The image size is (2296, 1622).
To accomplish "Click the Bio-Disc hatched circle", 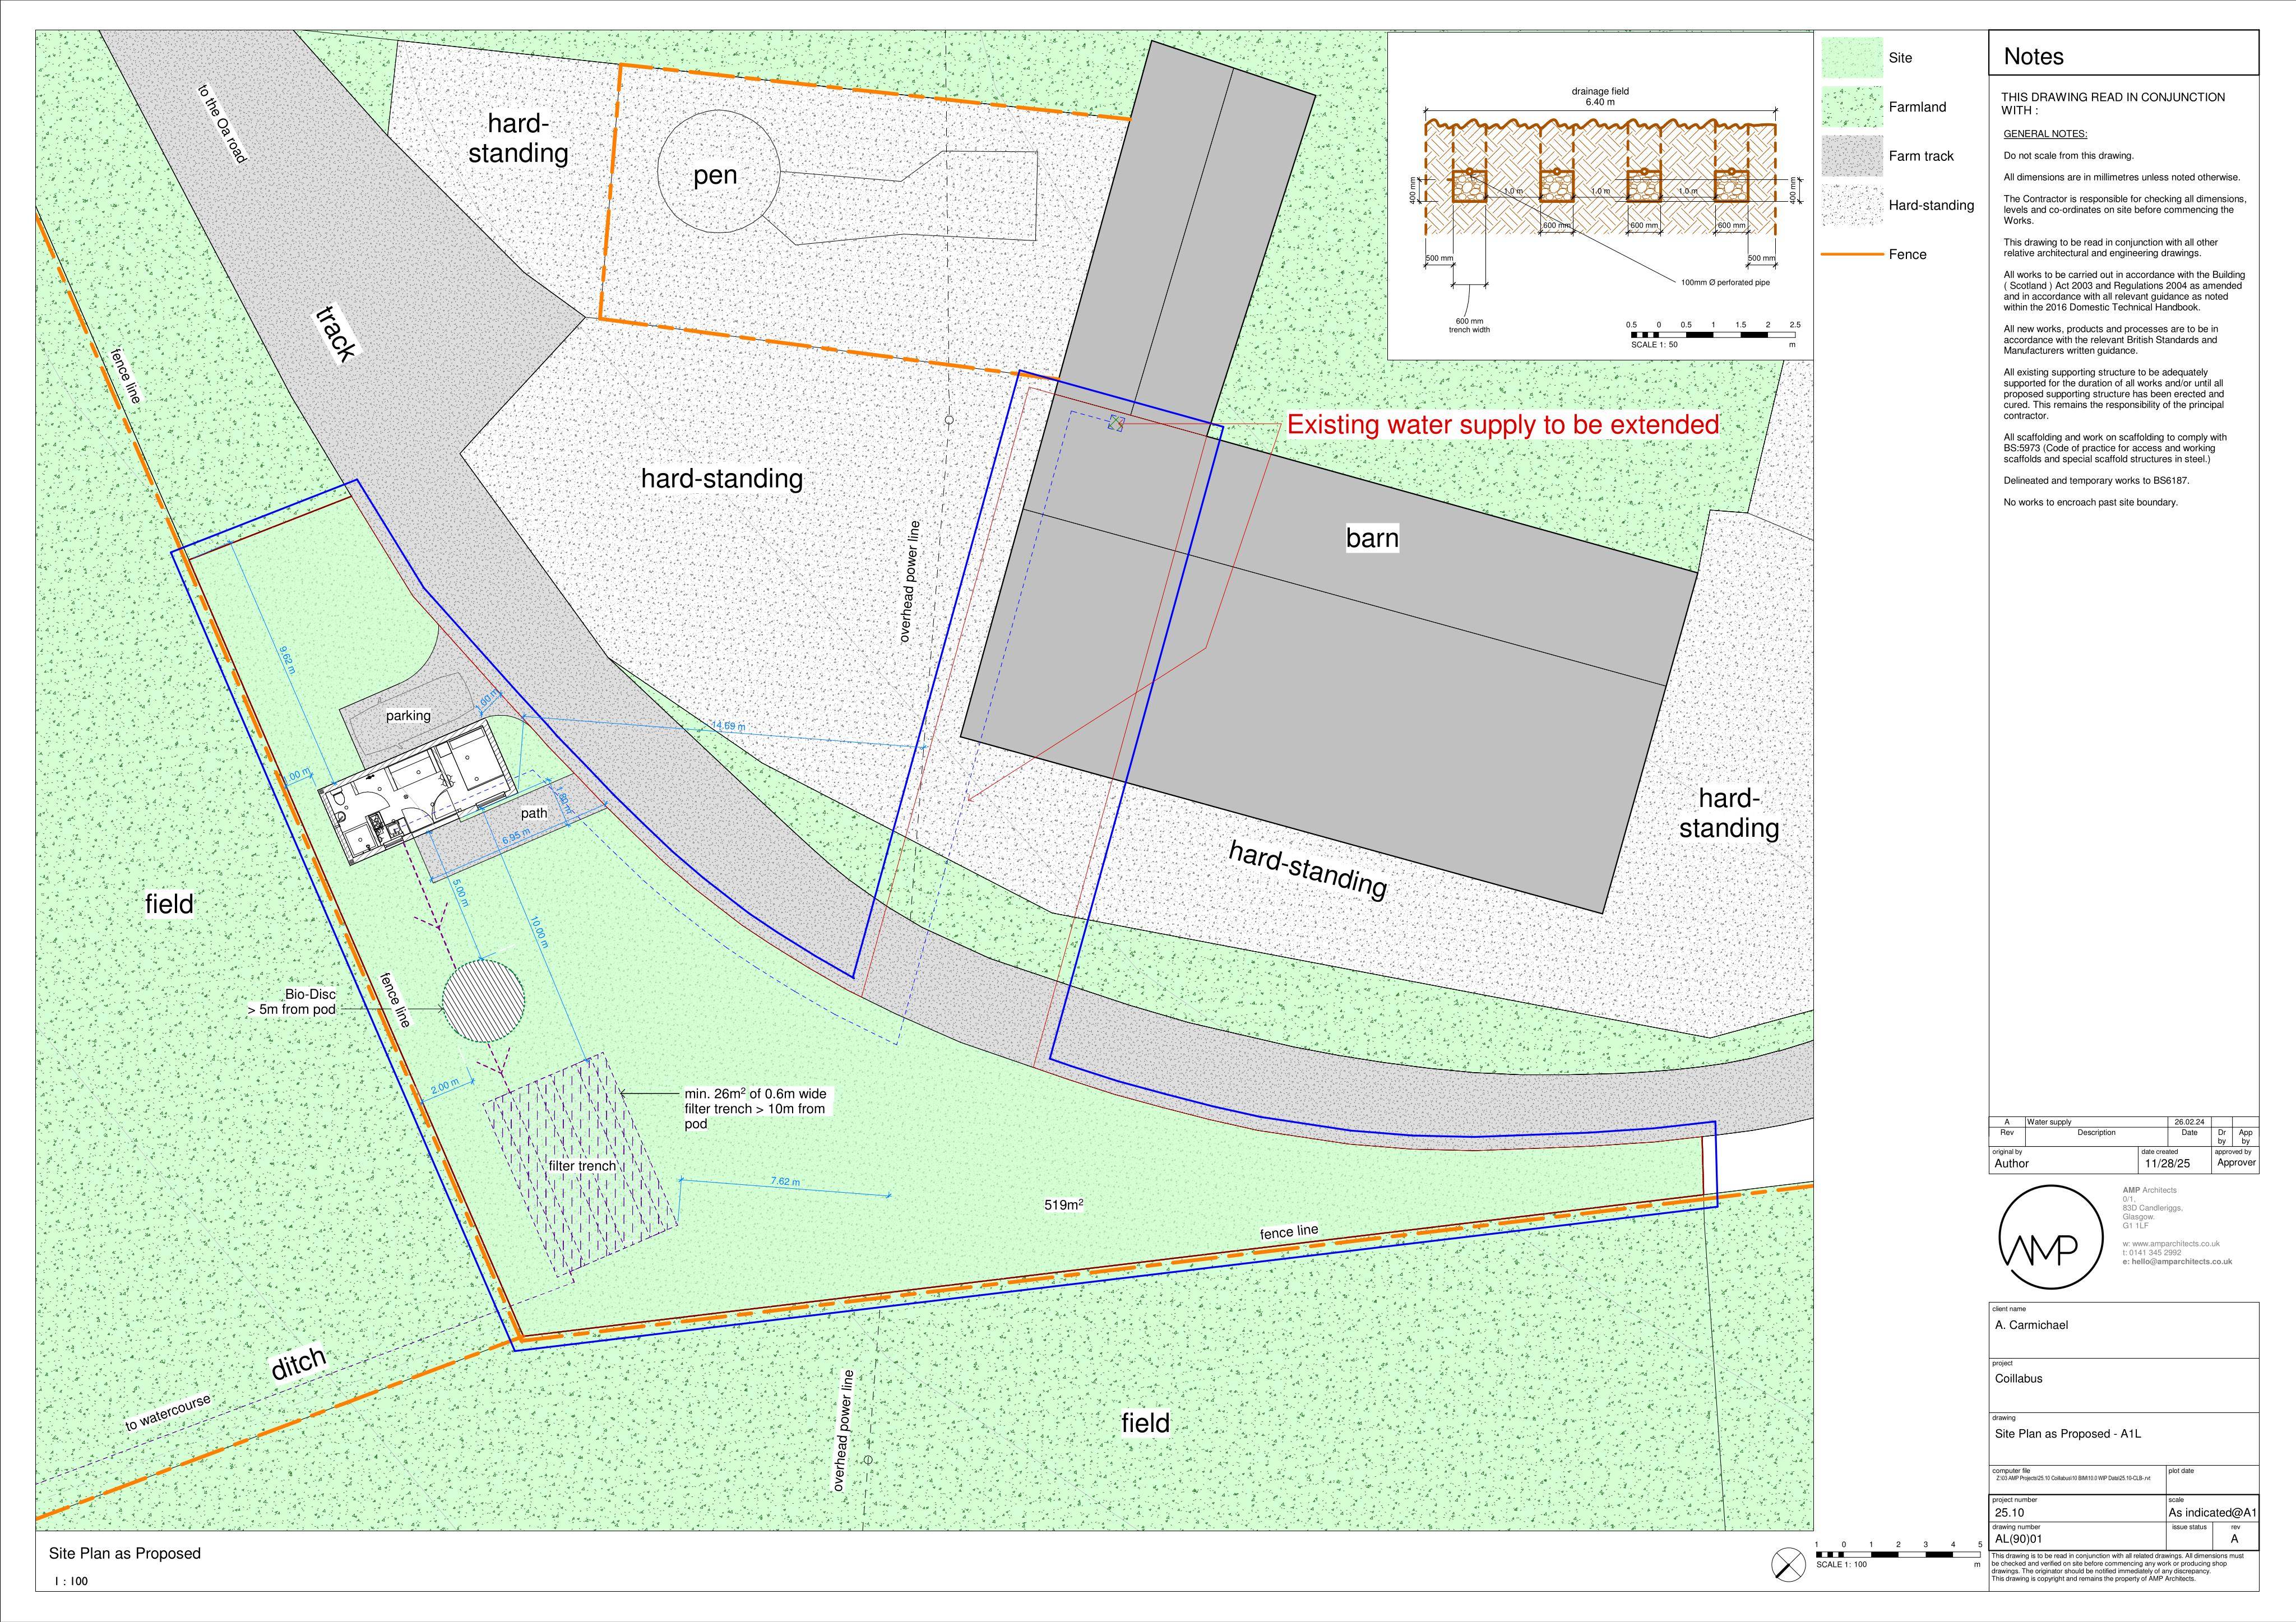I will 483,1000.
